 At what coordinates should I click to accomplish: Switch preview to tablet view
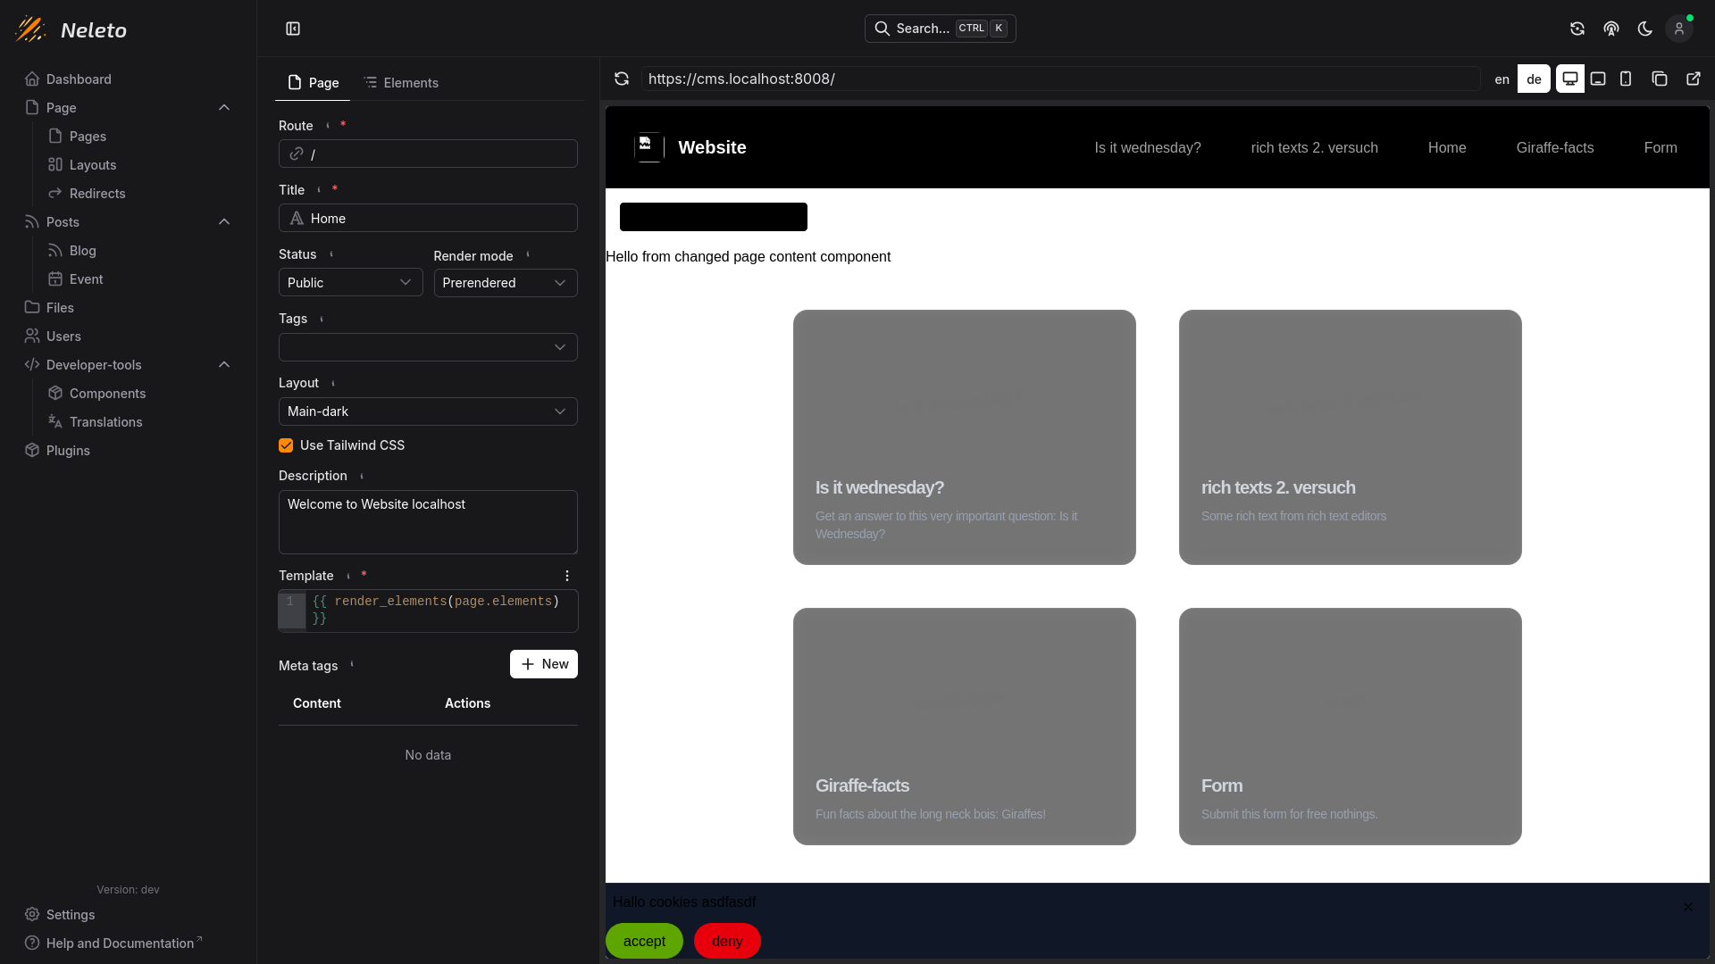tap(1598, 79)
